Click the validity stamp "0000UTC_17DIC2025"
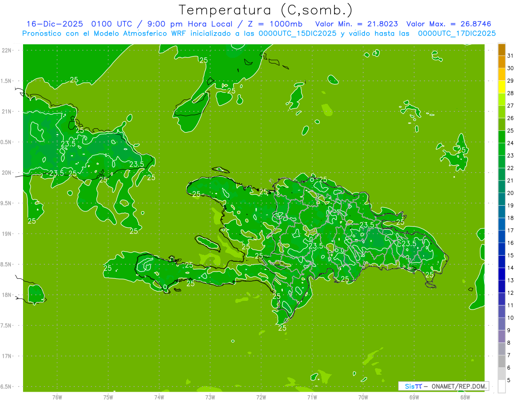The image size is (522, 403). (x=457, y=33)
